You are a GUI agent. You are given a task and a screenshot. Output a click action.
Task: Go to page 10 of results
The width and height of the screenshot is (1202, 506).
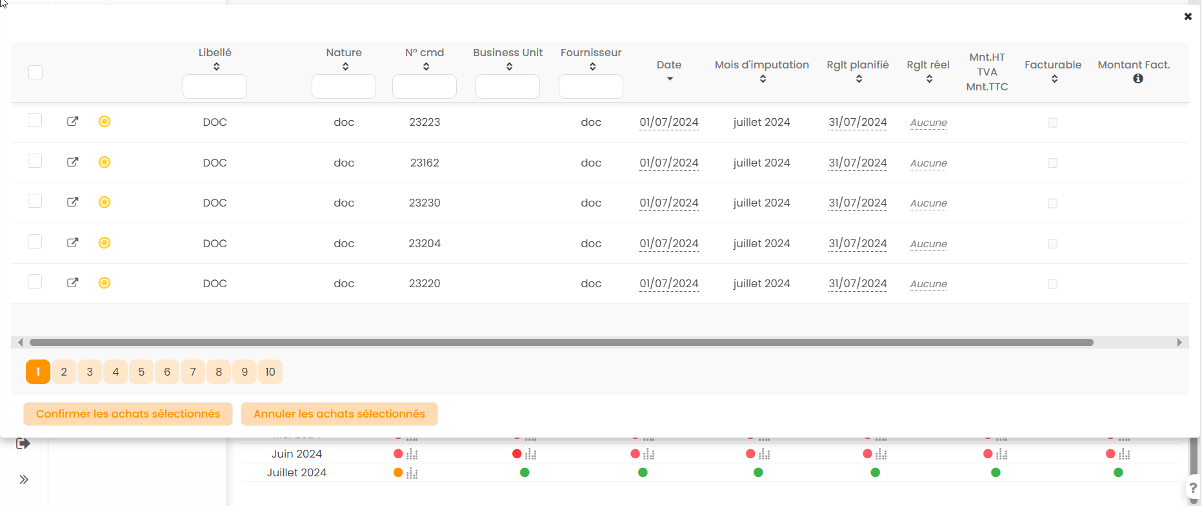click(x=270, y=372)
